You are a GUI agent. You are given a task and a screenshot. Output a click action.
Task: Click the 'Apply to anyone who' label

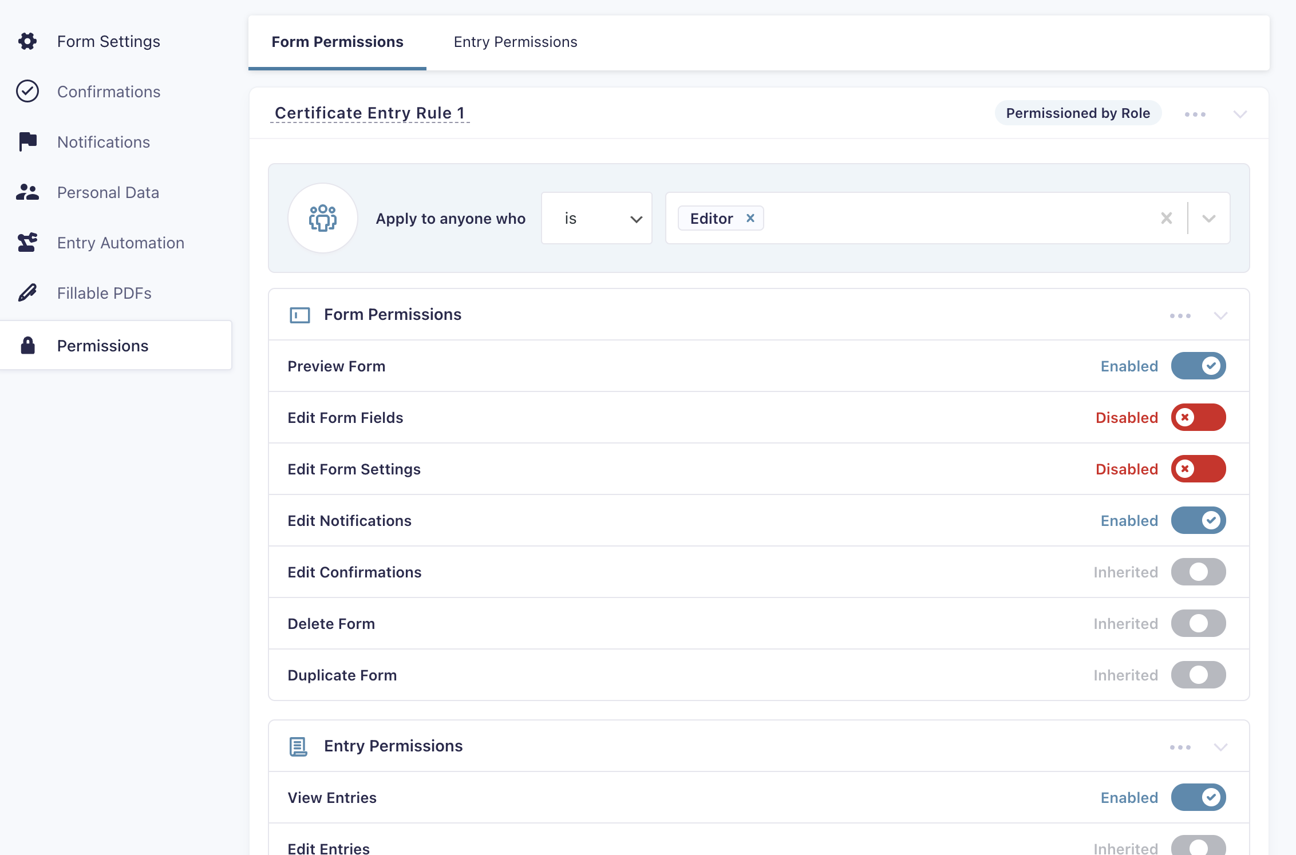pyautogui.click(x=451, y=219)
